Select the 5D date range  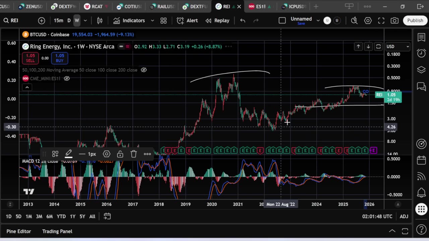point(18,217)
